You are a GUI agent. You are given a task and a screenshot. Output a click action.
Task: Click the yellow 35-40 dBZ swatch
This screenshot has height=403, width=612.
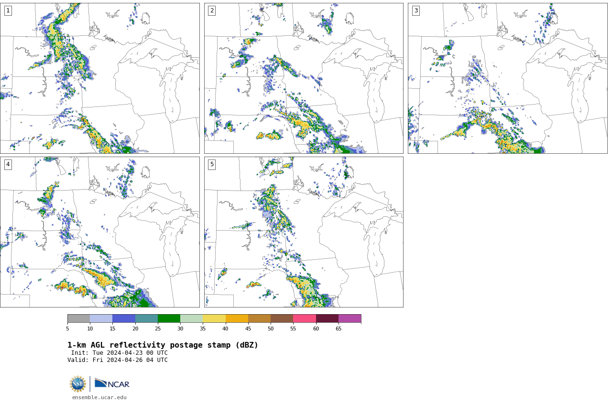(x=214, y=318)
